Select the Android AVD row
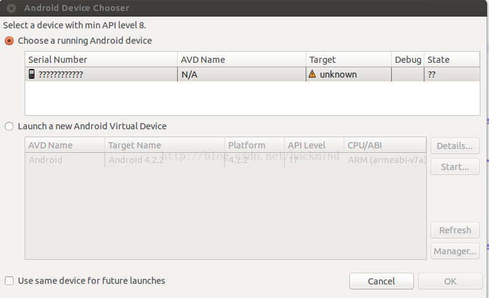Screen dimensions: 489x298 point(226,160)
